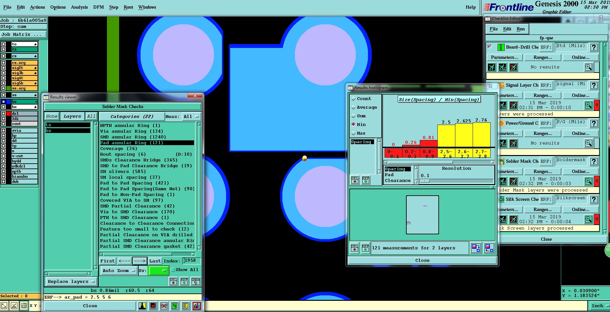Select Min radio in Results histogram
This screenshot has width=610, height=312.
[354, 125]
